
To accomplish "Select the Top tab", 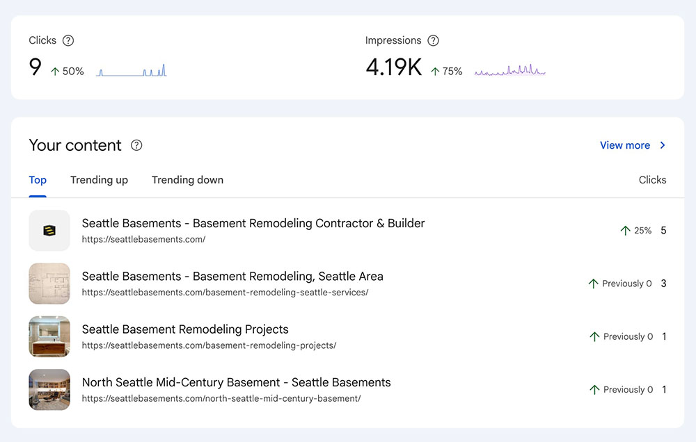I will pyautogui.click(x=38, y=180).
